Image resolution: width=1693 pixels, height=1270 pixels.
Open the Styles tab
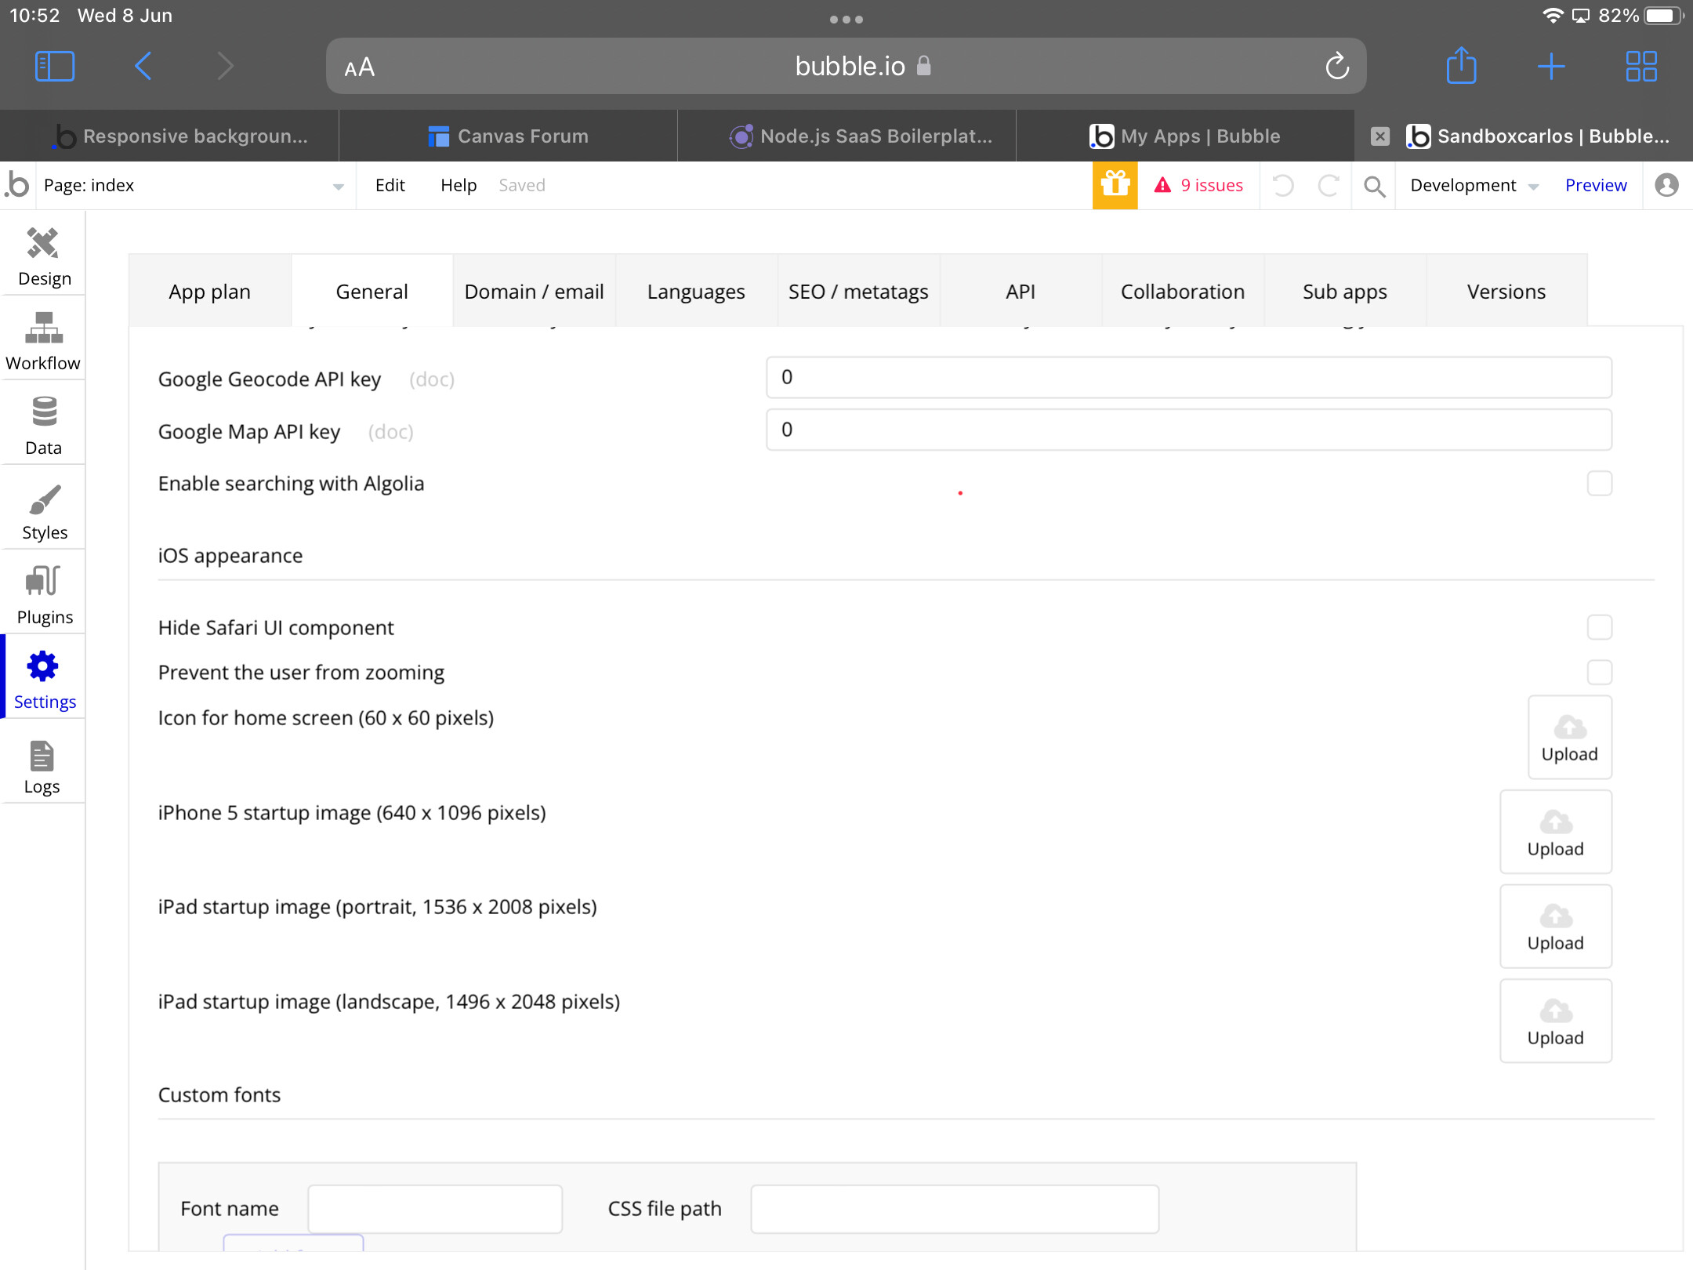coord(43,510)
